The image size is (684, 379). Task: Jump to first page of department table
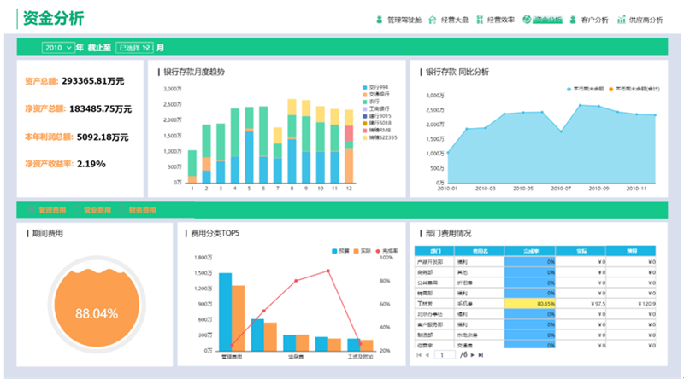(418, 354)
